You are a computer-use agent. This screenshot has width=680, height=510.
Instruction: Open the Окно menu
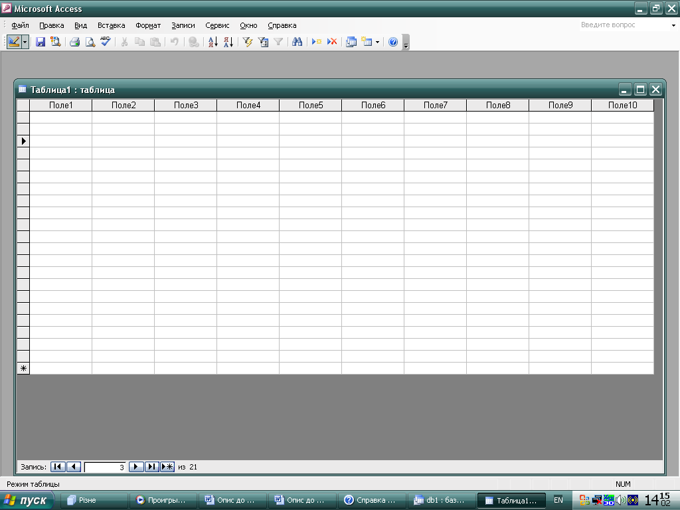coord(248,26)
